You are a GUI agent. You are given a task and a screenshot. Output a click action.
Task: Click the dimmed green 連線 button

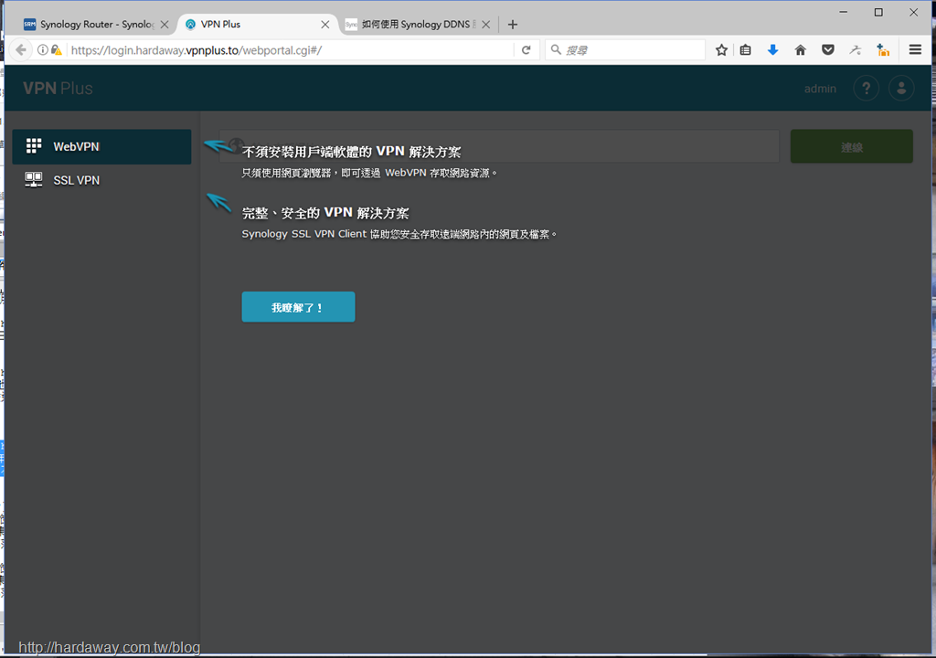851,147
